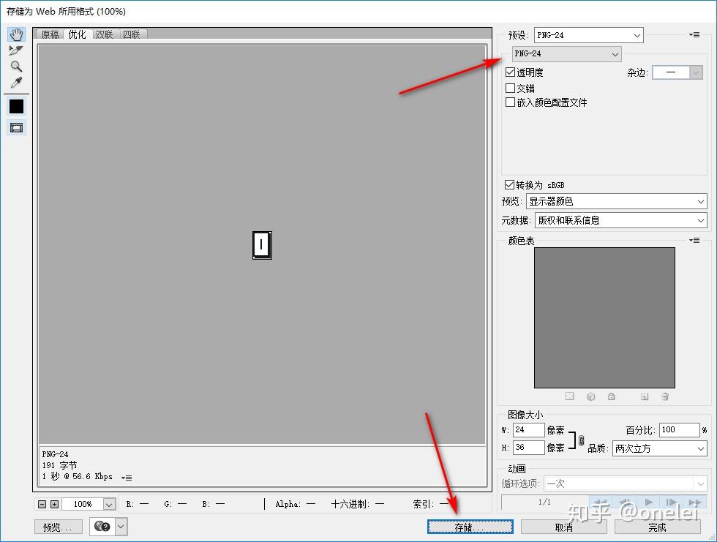Click the black eyedropper color swatch
Viewport: 717px width, 542px height.
[x=15, y=106]
